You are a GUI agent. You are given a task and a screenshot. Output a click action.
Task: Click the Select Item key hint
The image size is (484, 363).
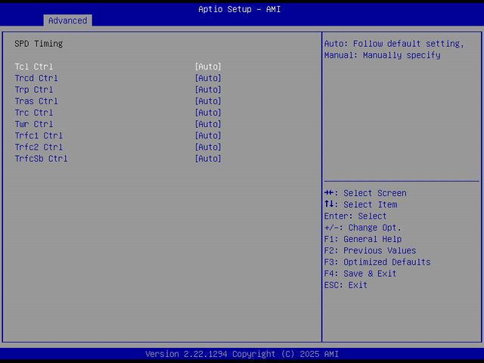coord(361,205)
